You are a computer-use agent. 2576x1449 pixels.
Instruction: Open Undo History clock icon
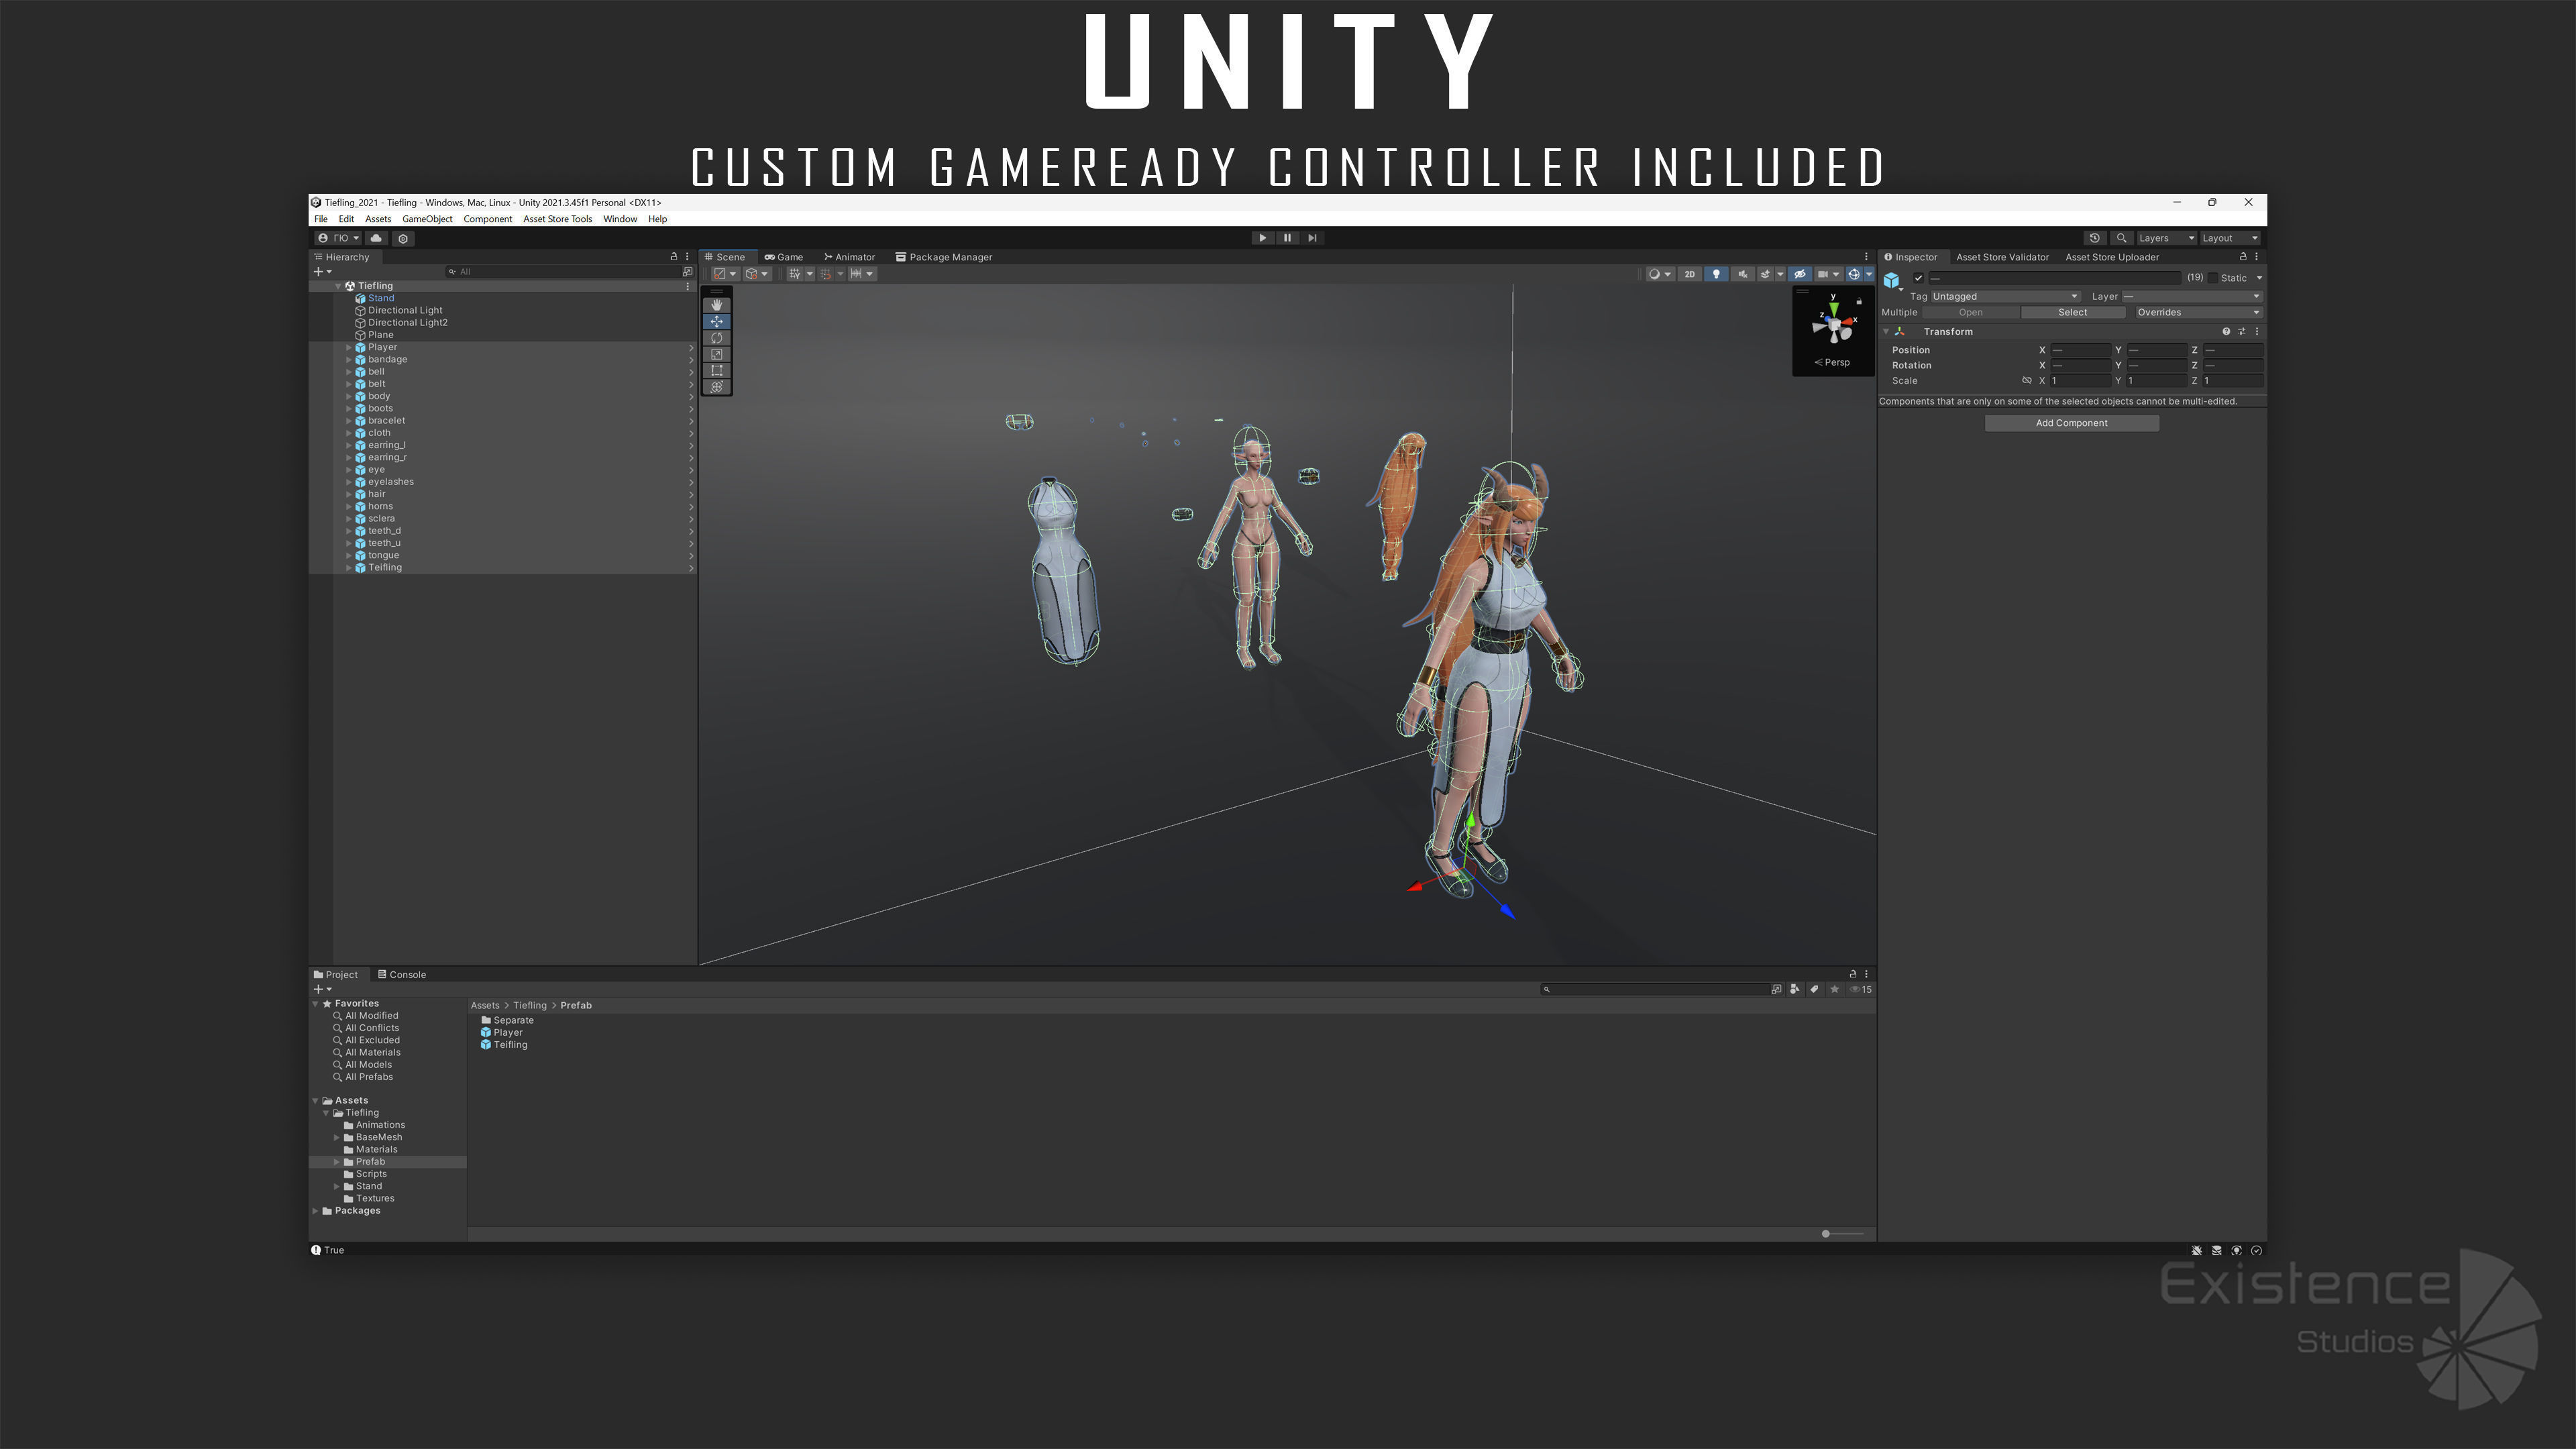pyautogui.click(x=2094, y=238)
